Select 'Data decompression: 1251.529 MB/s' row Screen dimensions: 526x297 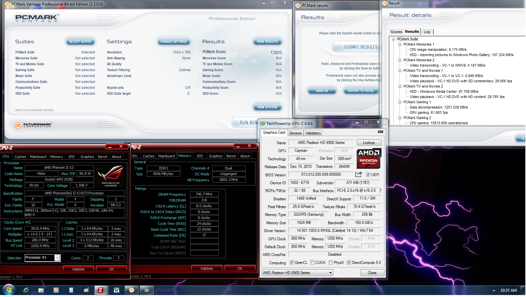(439, 107)
